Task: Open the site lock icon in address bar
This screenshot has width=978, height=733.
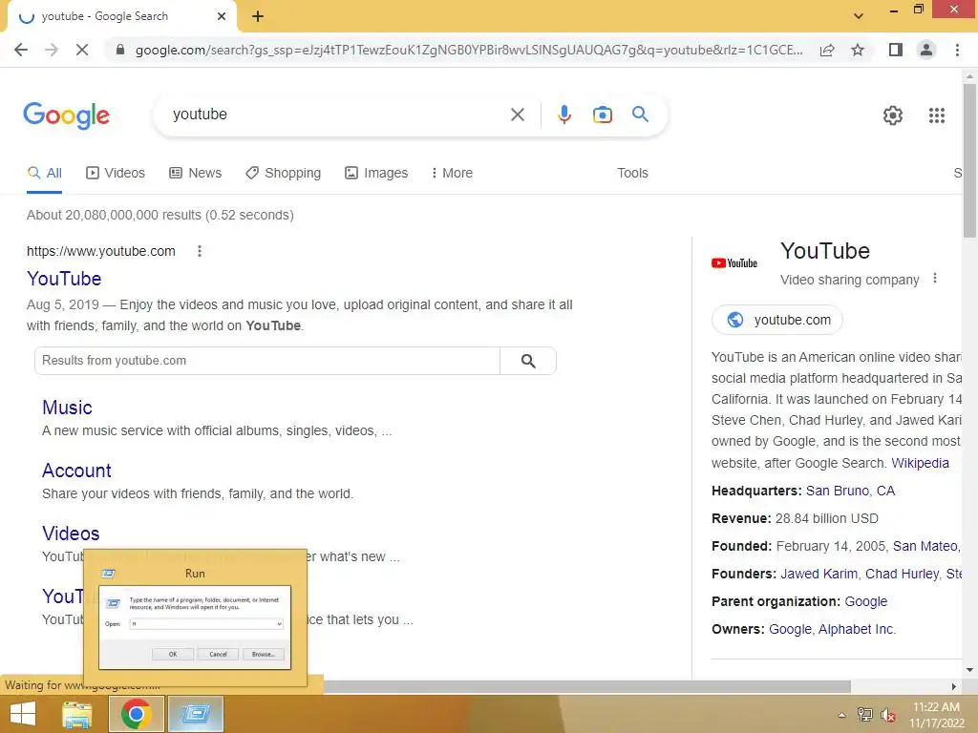Action: pos(120,50)
